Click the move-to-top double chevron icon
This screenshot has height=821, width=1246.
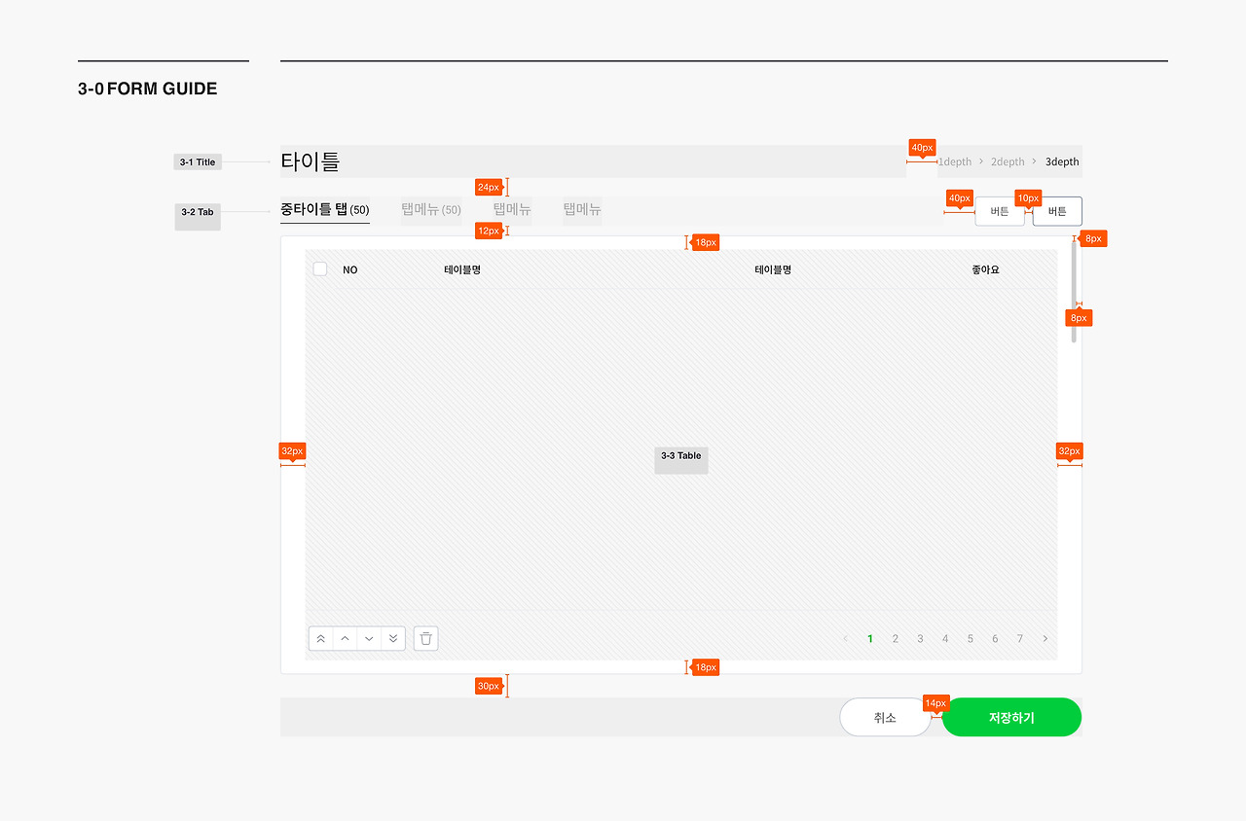pyautogui.click(x=320, y=638)
